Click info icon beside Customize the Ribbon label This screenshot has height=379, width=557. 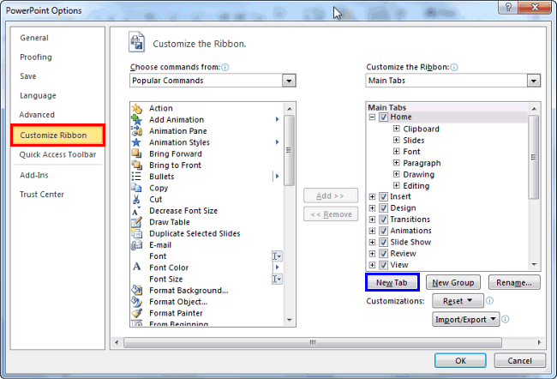pyautogui.click(x=454, y=67)
